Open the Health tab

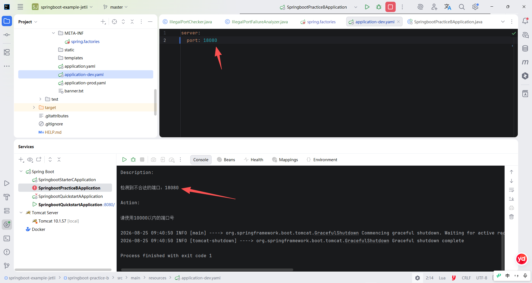tap(254, 160)
